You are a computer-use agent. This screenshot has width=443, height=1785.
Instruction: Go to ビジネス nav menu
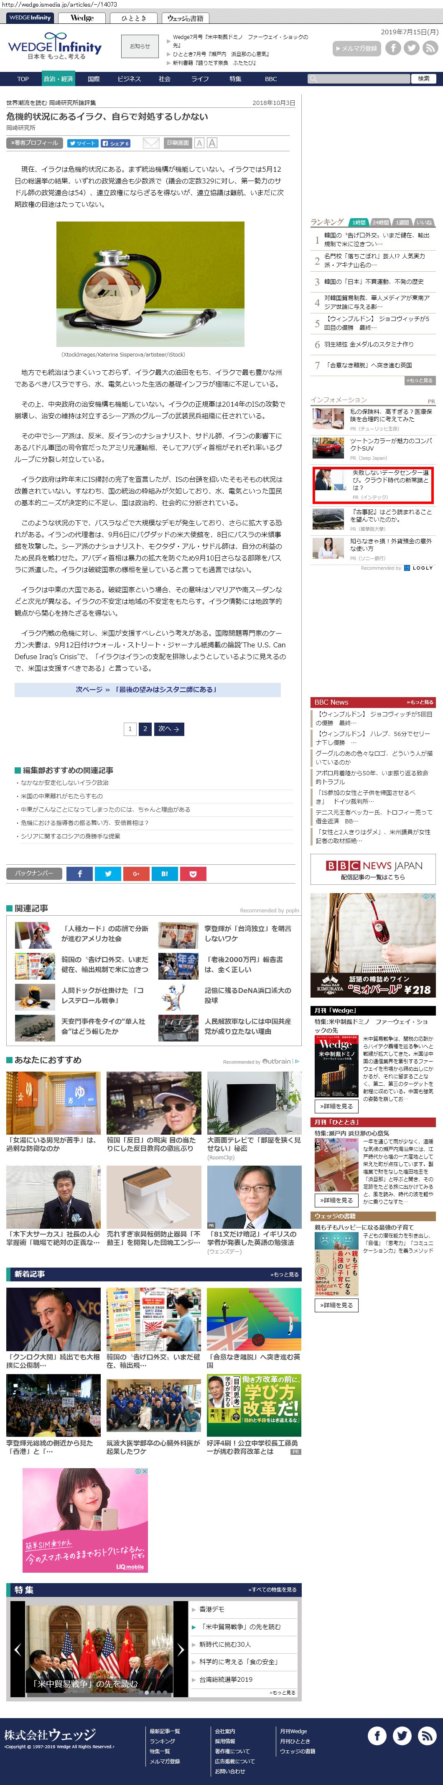[x=129, y=79]
